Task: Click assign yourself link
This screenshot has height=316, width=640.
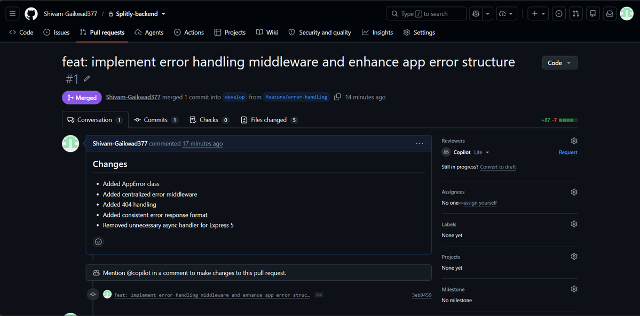Action: [480, 202]
